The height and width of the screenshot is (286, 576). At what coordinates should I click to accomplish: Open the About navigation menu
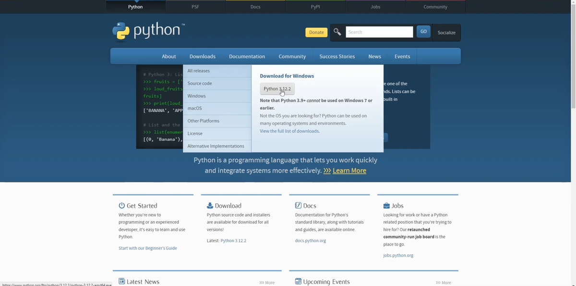pyautogui.click(x=168, y=56)
